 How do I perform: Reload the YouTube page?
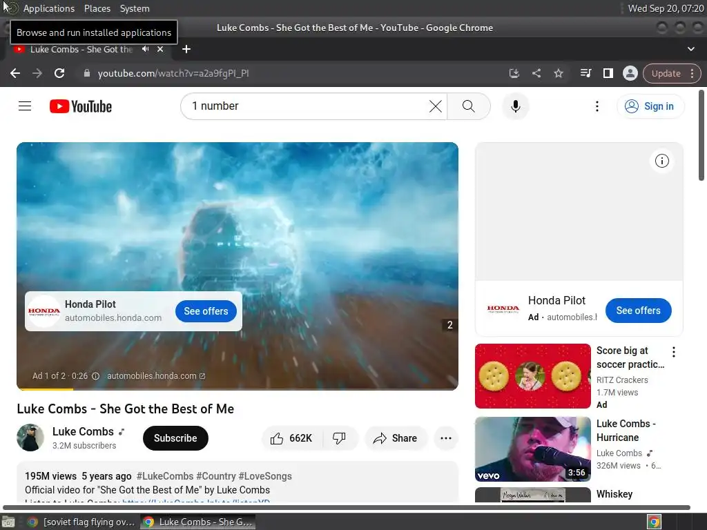pos(59,73)
